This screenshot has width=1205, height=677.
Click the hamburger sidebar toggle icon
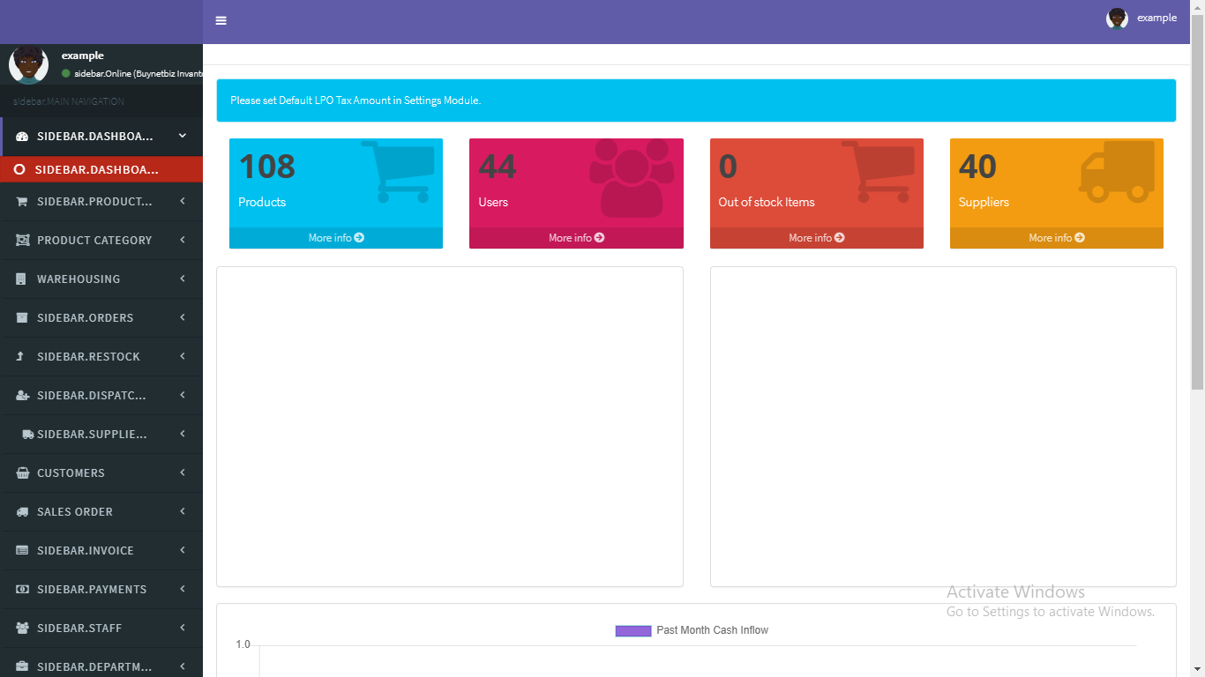[x=221, y=21]
